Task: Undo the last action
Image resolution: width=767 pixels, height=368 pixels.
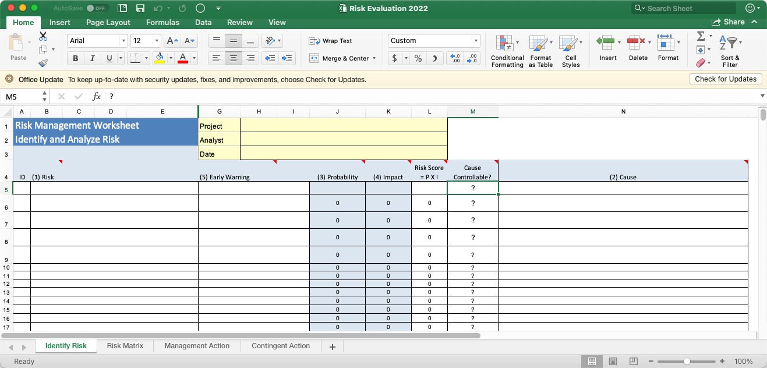Action: [158, 8]
